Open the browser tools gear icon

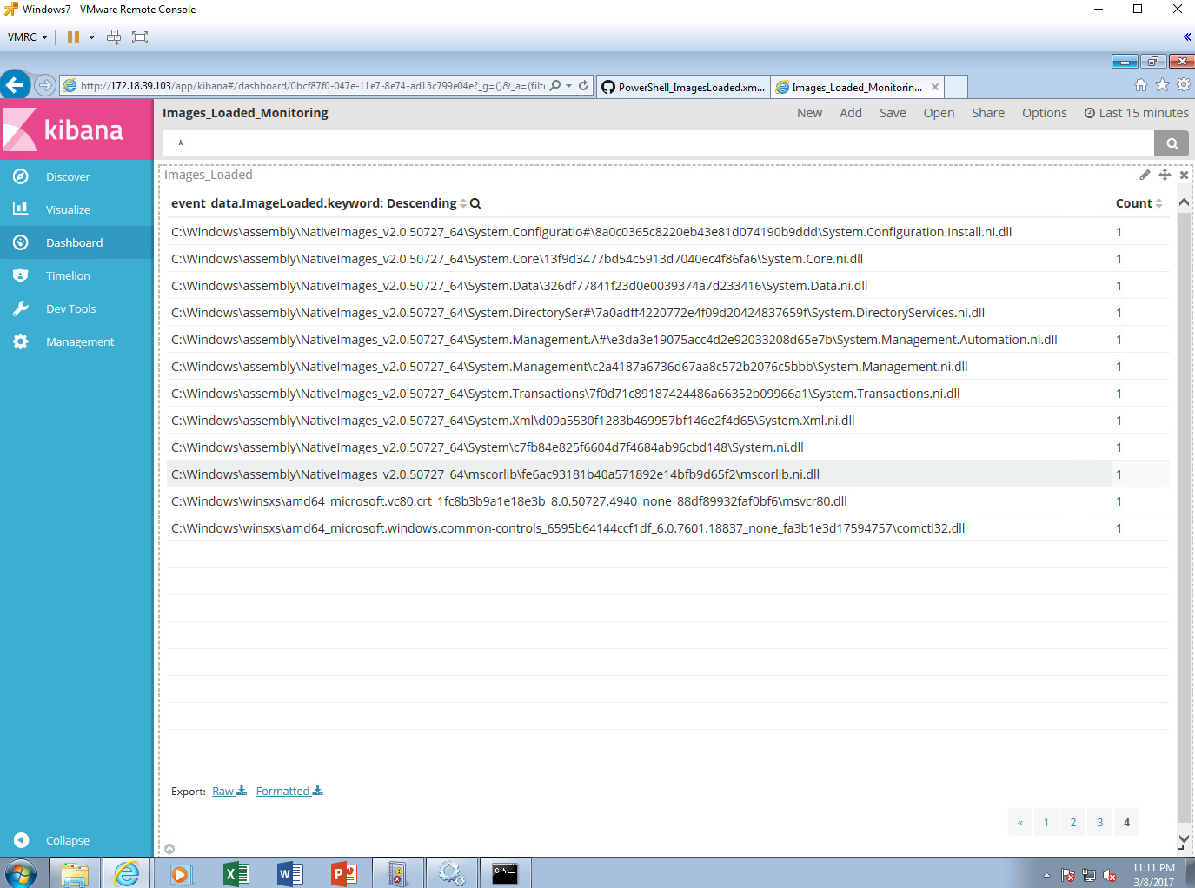click(1184, 85)
